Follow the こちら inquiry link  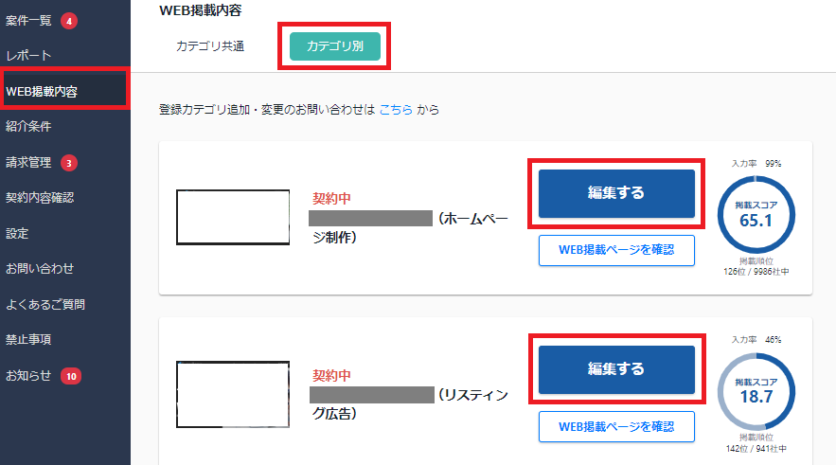point(396,110)
